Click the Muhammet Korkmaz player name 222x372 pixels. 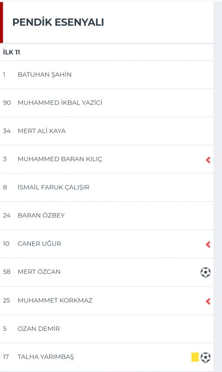pos(55,300)
